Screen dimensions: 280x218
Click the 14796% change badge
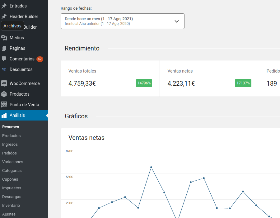point(144,83)
